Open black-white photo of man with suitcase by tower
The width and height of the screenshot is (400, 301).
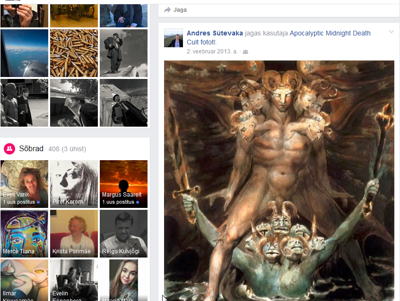tap(123, 103)
